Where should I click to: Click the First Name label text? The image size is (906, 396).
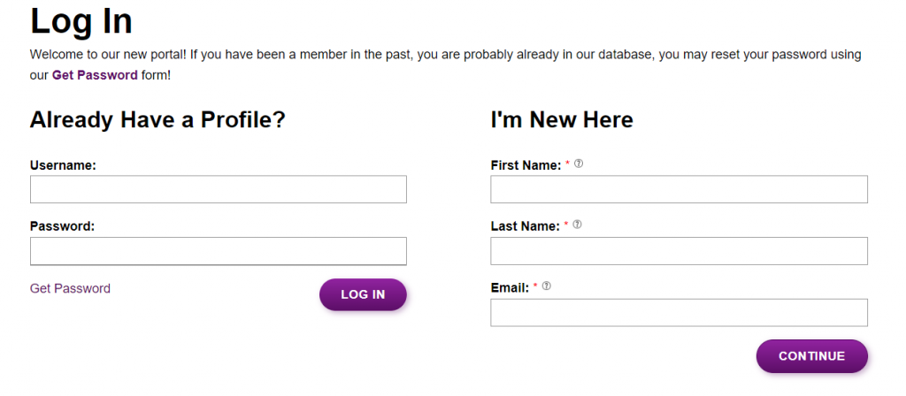(x=526, y=165)
